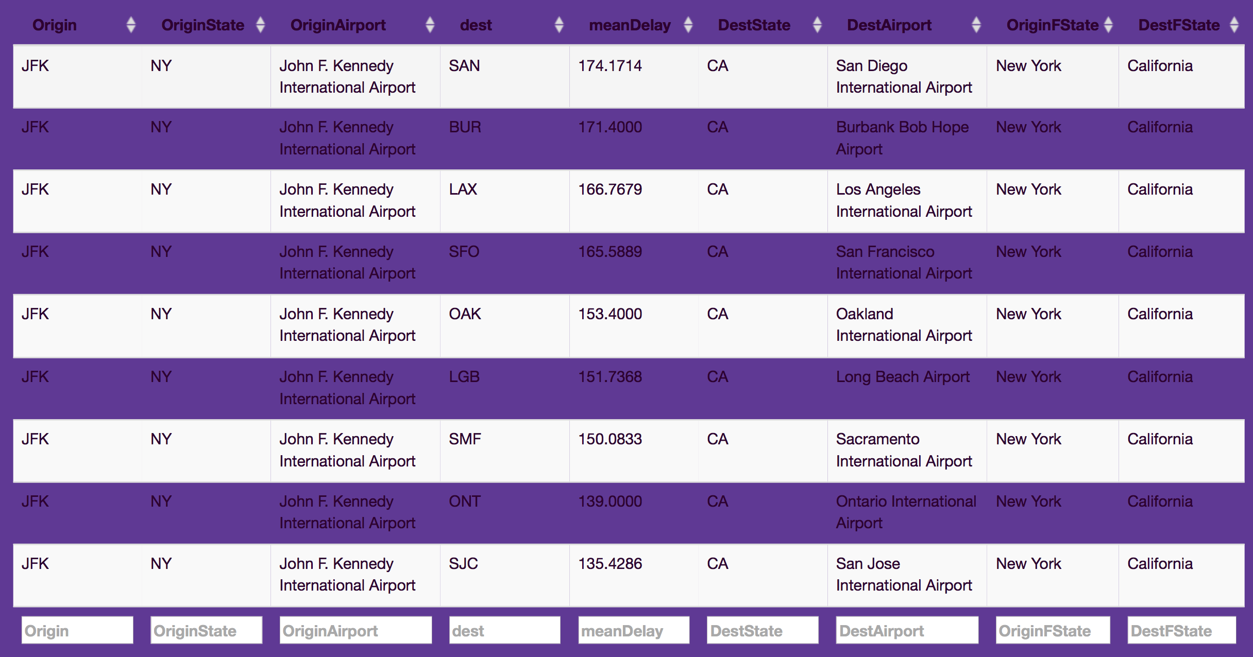
Task: Click the DestFState header label
Action: tap(1179, 25)
